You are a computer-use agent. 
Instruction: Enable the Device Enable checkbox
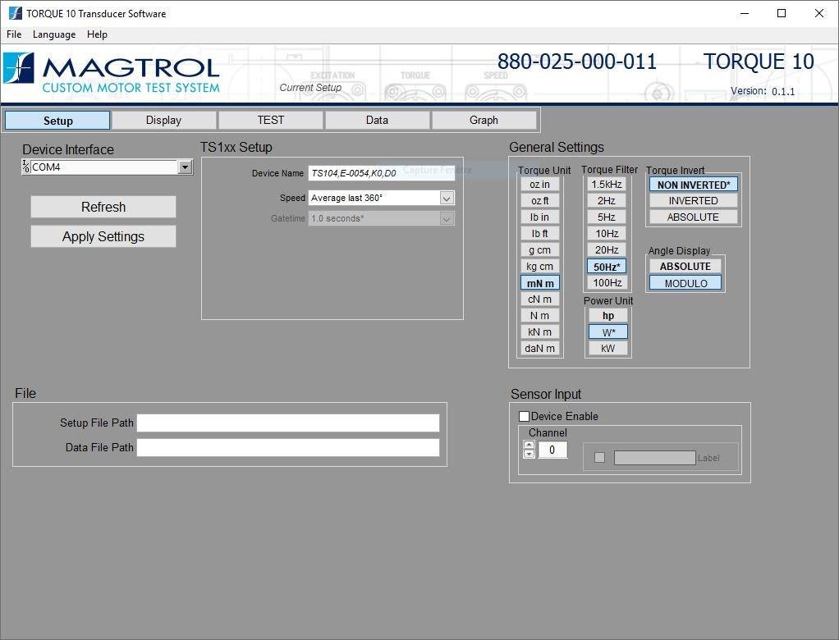point(525,416)
